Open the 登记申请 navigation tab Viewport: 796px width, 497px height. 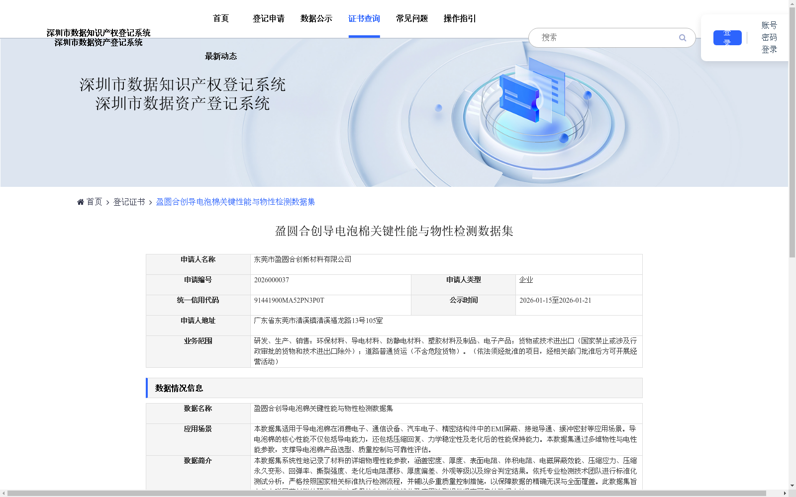[x=269, y=18]
